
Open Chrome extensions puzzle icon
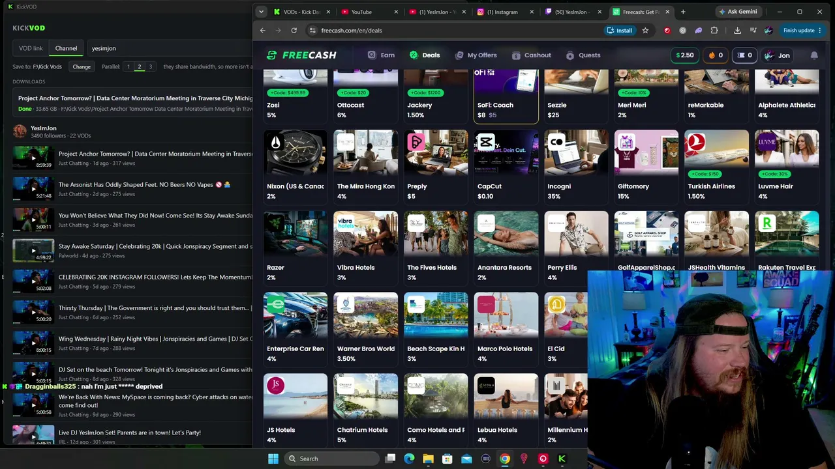(714, 30)
